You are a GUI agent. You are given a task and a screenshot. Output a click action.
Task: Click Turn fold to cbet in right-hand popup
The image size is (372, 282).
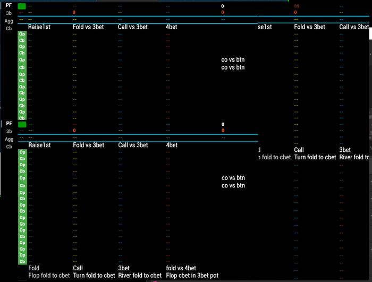315,157
